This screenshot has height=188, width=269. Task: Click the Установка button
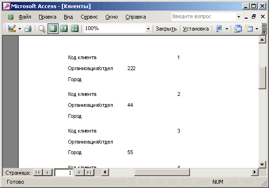tap(196, 29)
